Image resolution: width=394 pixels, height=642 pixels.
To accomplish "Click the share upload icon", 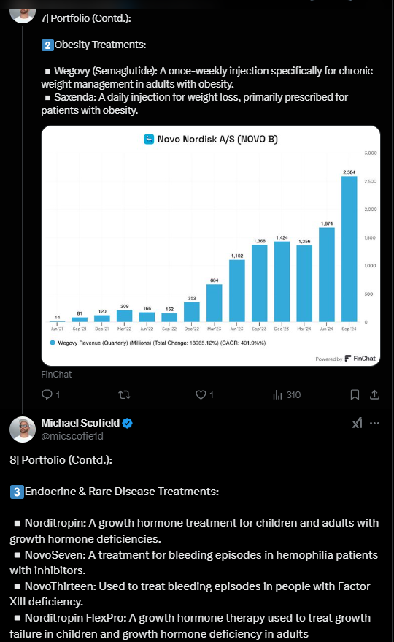I will point(374,394).
